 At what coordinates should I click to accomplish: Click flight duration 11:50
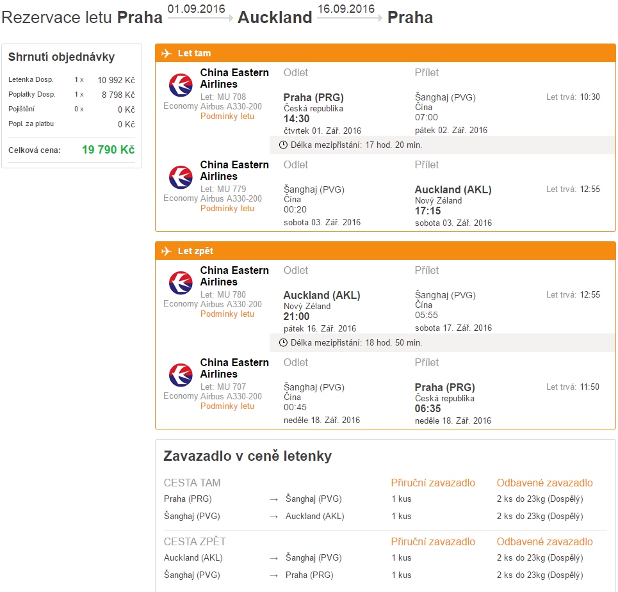pos(589,387)
